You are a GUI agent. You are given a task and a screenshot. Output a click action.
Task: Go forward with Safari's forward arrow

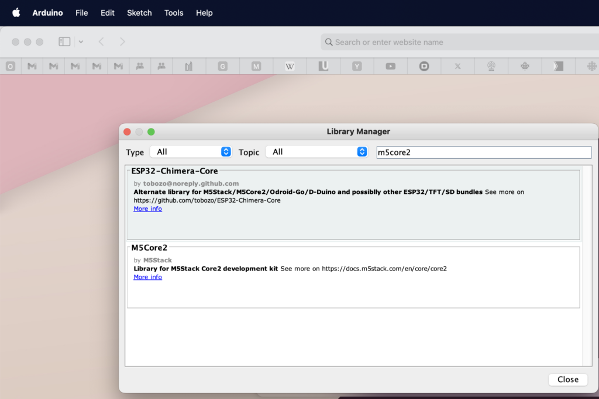click(122, 41)
